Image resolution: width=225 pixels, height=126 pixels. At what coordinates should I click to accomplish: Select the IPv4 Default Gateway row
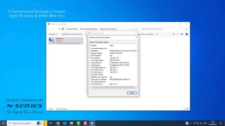click(113, 68)
